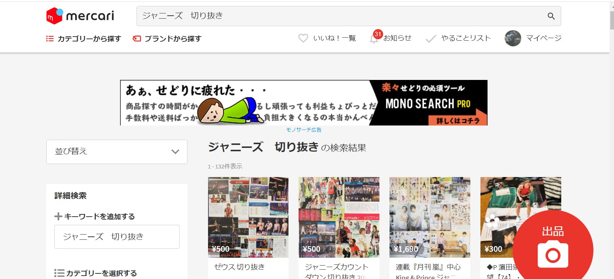Screen dimensions: 614x279
Task: Click the checkmark やることリスト icon
Action: point(431,38)
